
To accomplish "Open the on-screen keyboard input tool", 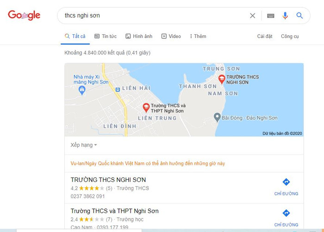I will point(270,16).
